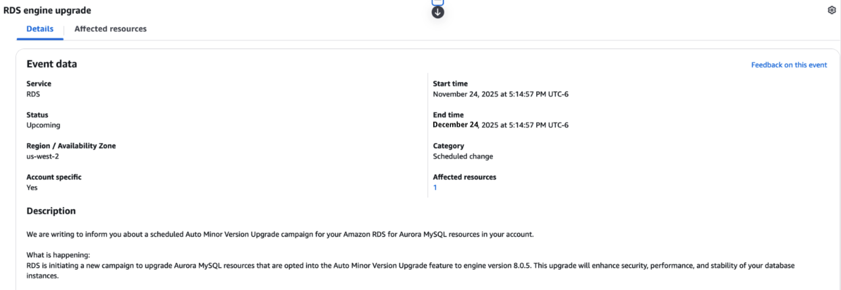Select the Details tab
841x290 pixels.
tap(40, 29)
